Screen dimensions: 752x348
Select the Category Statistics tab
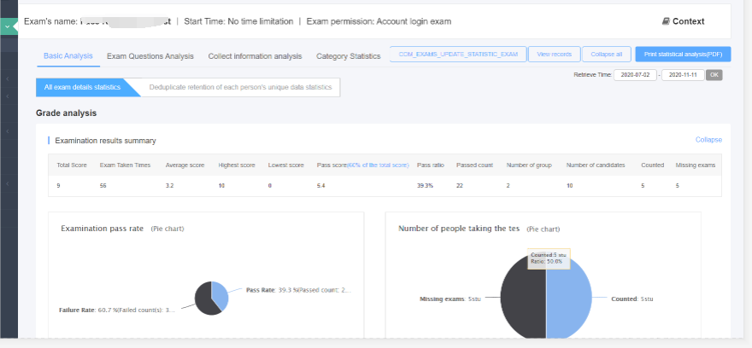(x=348, y=56)
